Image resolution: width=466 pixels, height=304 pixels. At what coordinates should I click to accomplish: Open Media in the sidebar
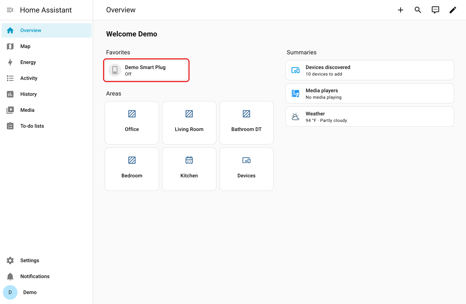tap(47, 110)
